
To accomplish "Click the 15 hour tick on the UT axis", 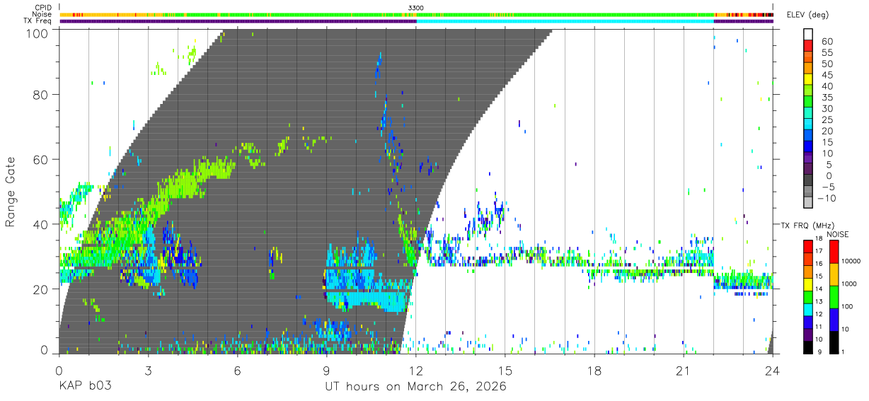I will point(505,371).
